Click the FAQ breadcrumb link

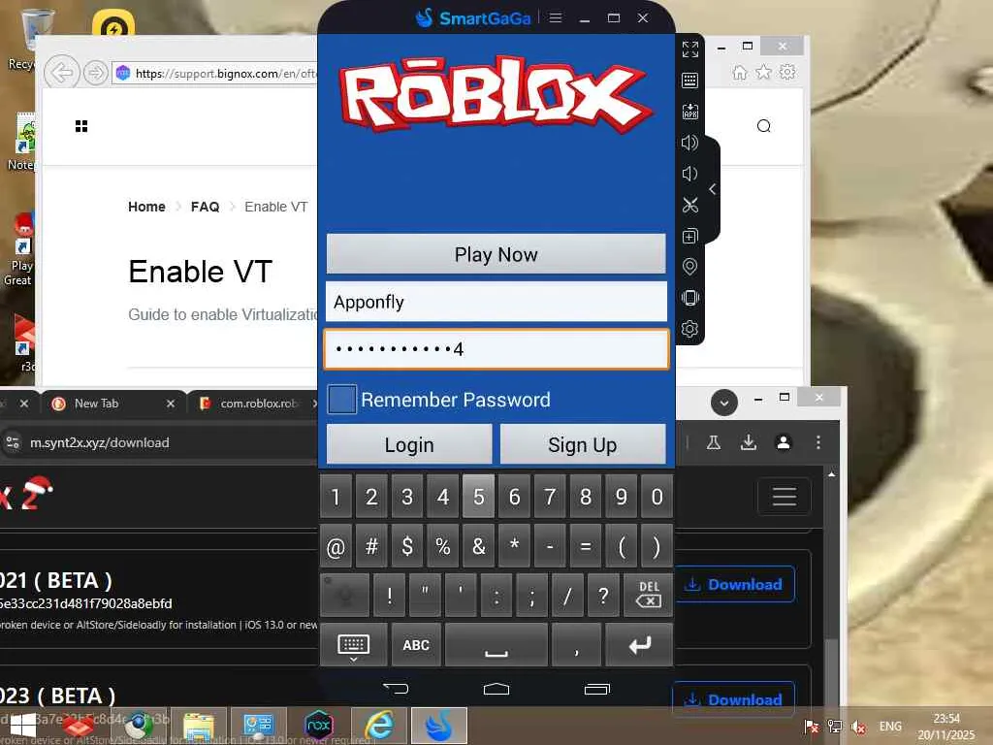[206, 207]
